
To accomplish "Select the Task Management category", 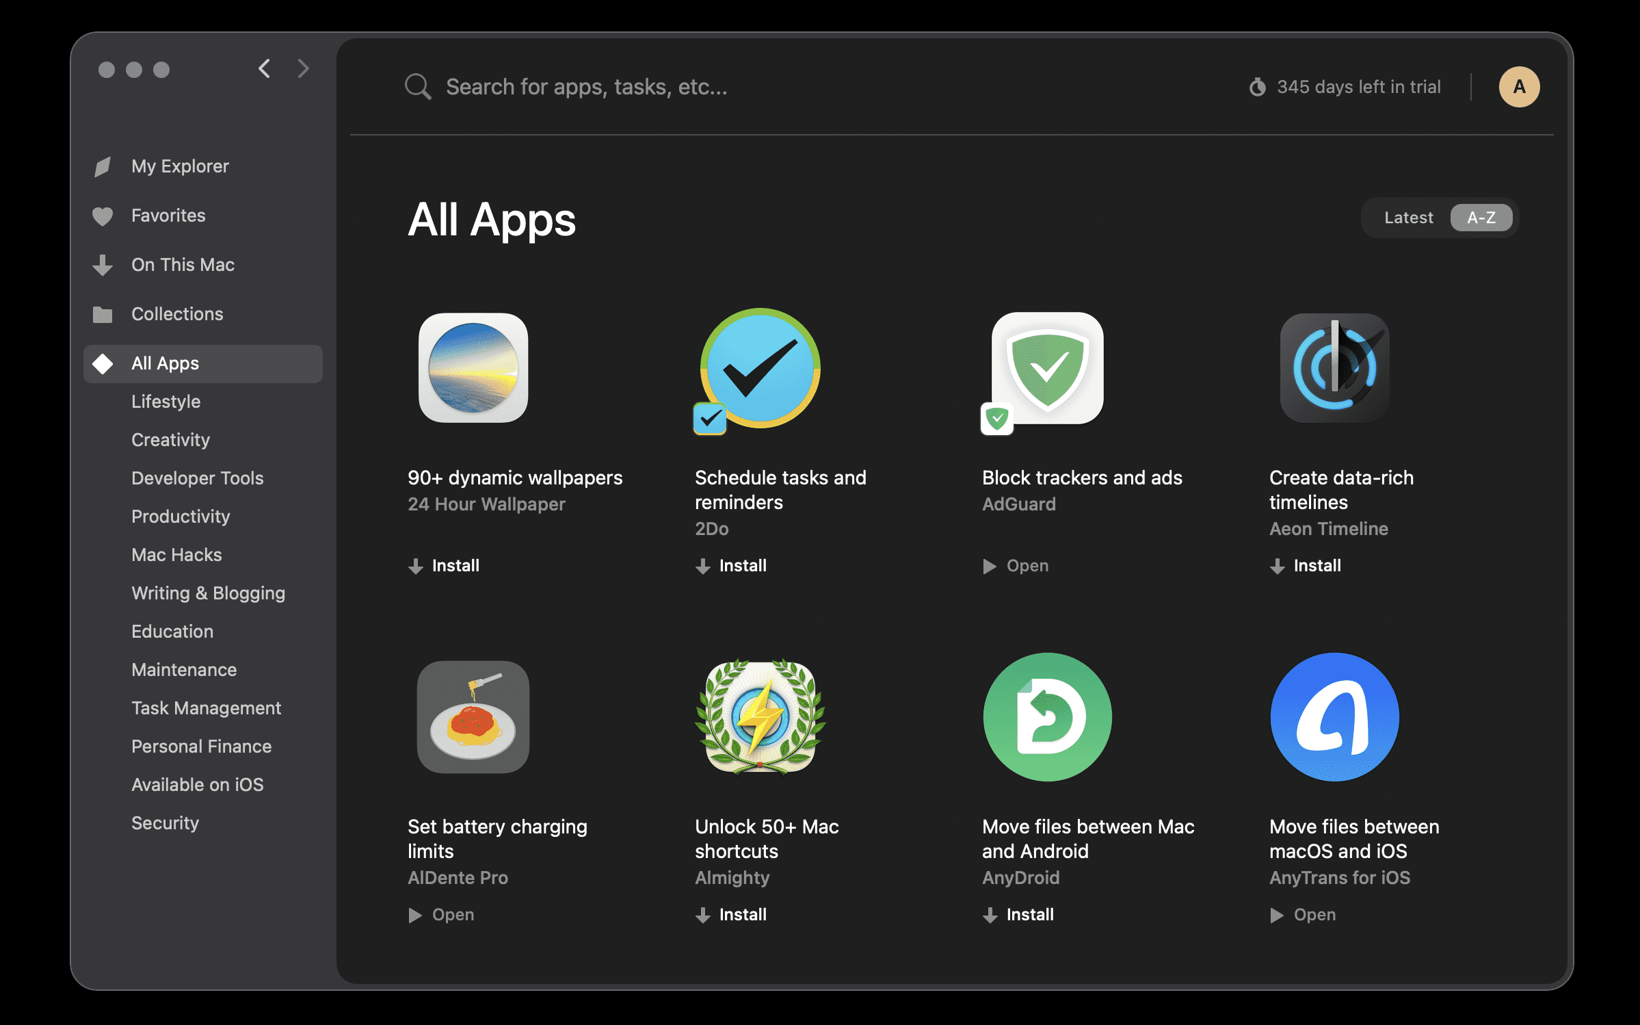I will [206, 708].
